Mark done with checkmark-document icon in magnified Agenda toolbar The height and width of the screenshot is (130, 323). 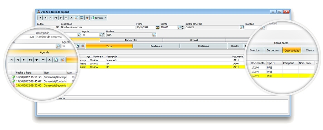tap(56, 60)
